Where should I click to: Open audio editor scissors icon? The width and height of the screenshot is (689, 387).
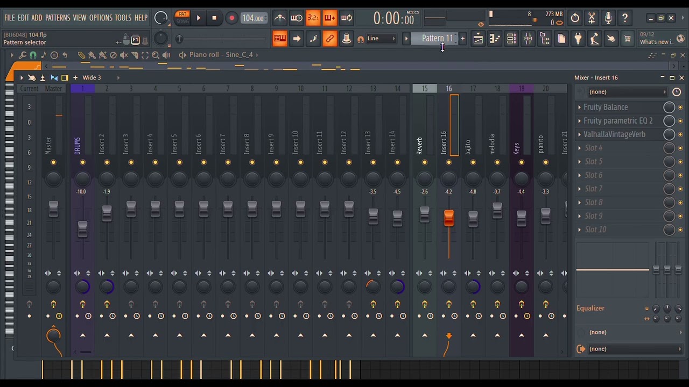(x=592, y=18)
